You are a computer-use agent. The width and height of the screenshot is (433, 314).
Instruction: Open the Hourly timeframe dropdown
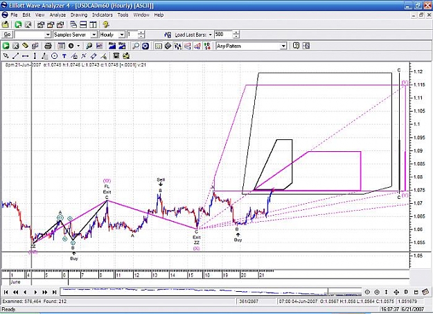[x=122, y=35]
